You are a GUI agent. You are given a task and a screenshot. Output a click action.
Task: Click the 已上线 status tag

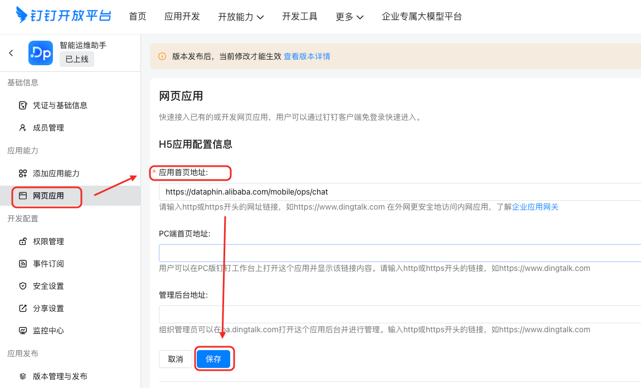77,59
